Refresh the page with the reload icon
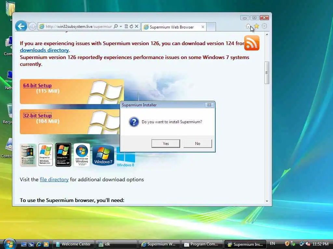Viewport: 333px width, 249px height. click(131, 27)
